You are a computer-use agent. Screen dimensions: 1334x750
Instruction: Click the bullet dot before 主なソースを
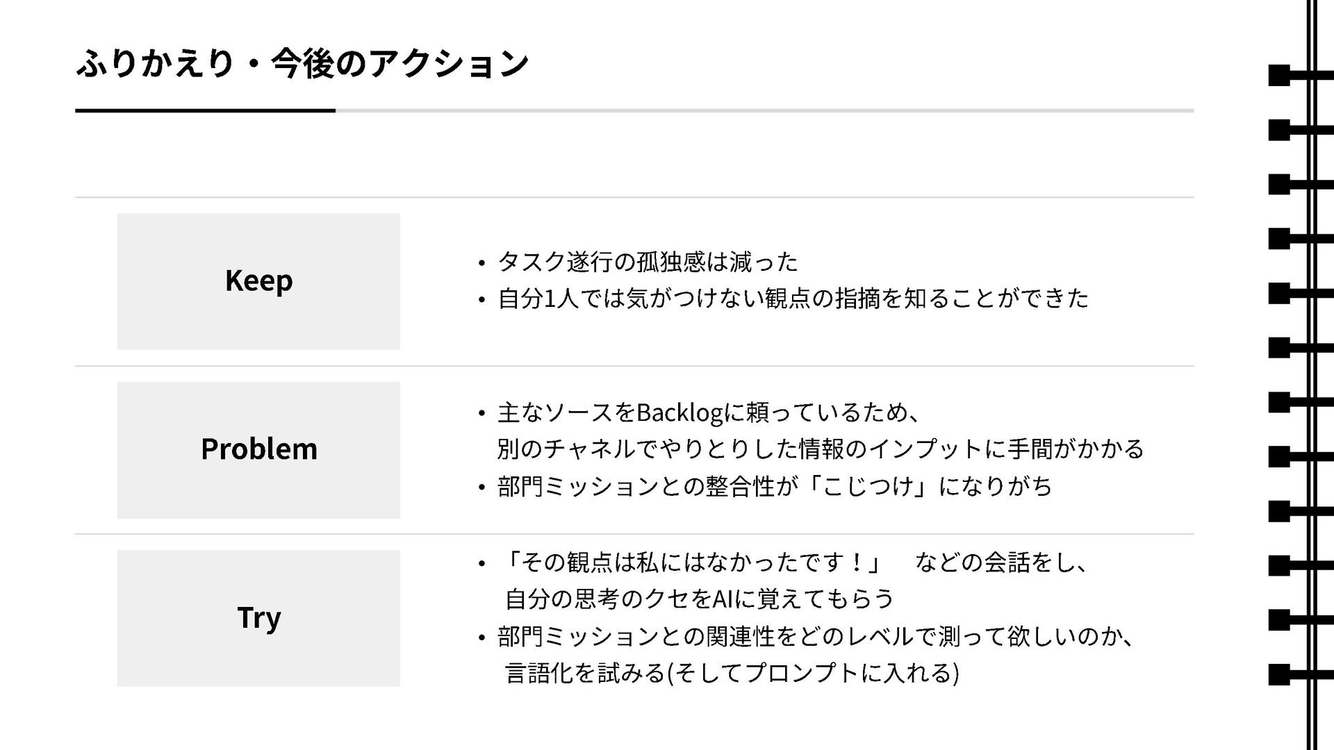pyautogui.click(x=480, y=415)
